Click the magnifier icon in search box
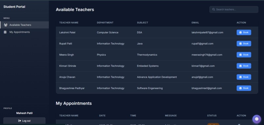Screen dimensions: 264x125 pyautogui.click(x=214, y=9)
